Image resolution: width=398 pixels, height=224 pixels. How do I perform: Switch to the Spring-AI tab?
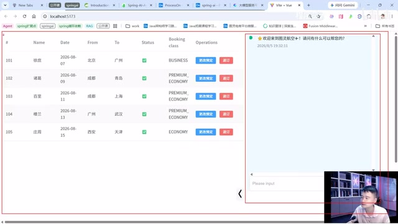(x=137, y=5)
